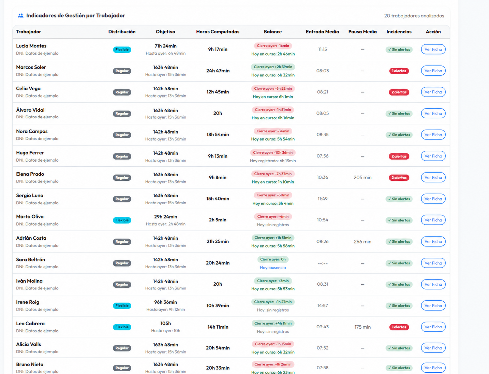
Task: Click 'Cierre ayer: -10h 36min' for Hugo Ferrer
Action: point(273,153)
